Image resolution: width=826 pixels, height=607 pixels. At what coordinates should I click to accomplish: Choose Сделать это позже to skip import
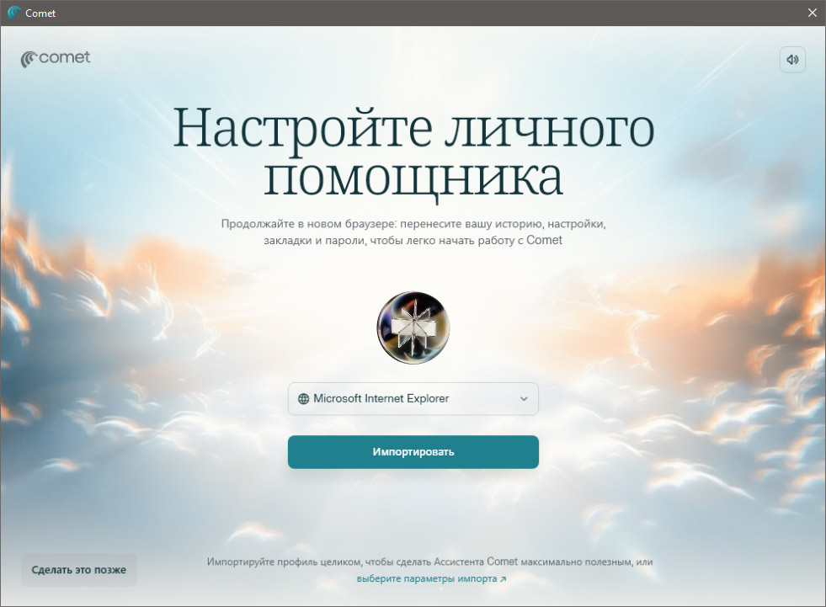78,570
